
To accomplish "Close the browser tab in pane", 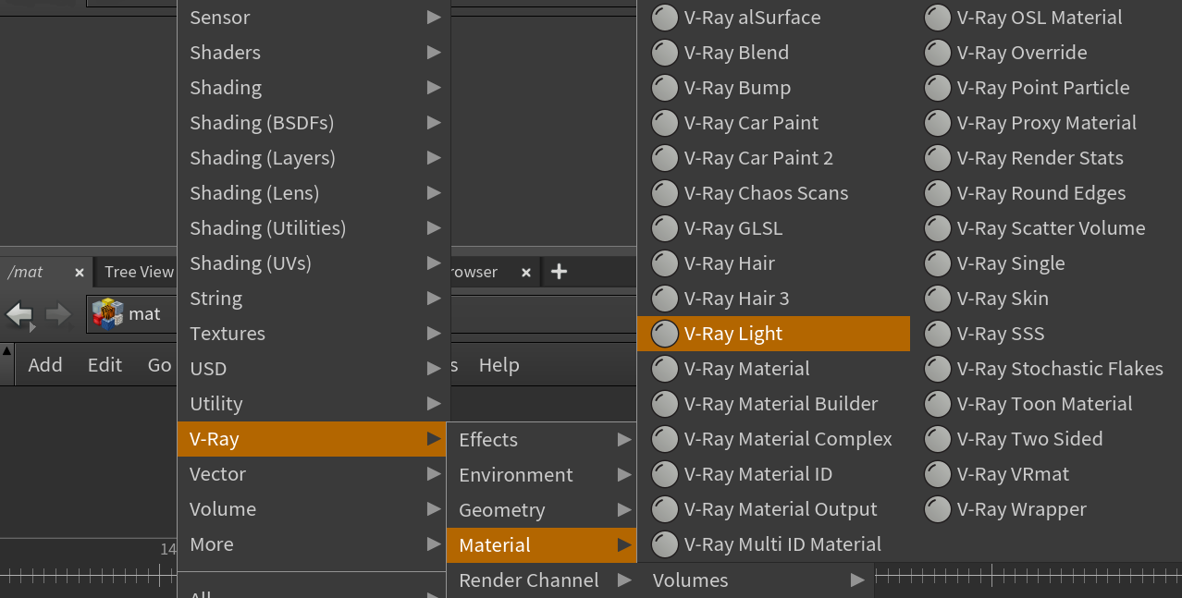I will tap(526, 273).
